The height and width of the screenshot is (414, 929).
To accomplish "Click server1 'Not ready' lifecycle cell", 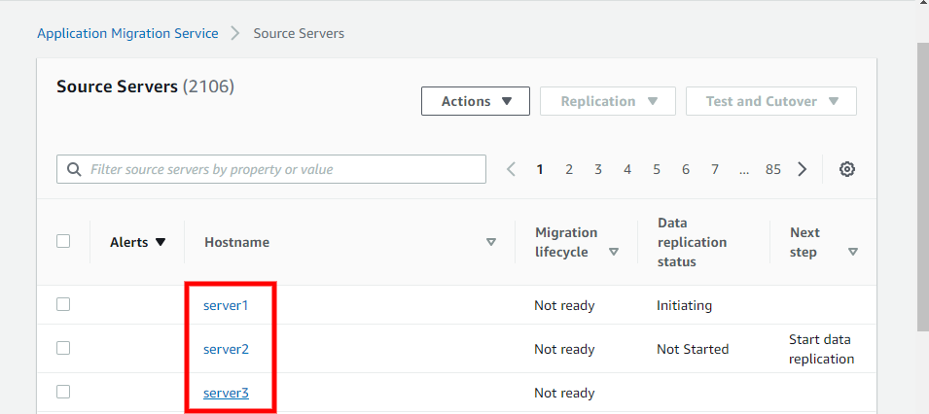I will [x=564, y=305].
